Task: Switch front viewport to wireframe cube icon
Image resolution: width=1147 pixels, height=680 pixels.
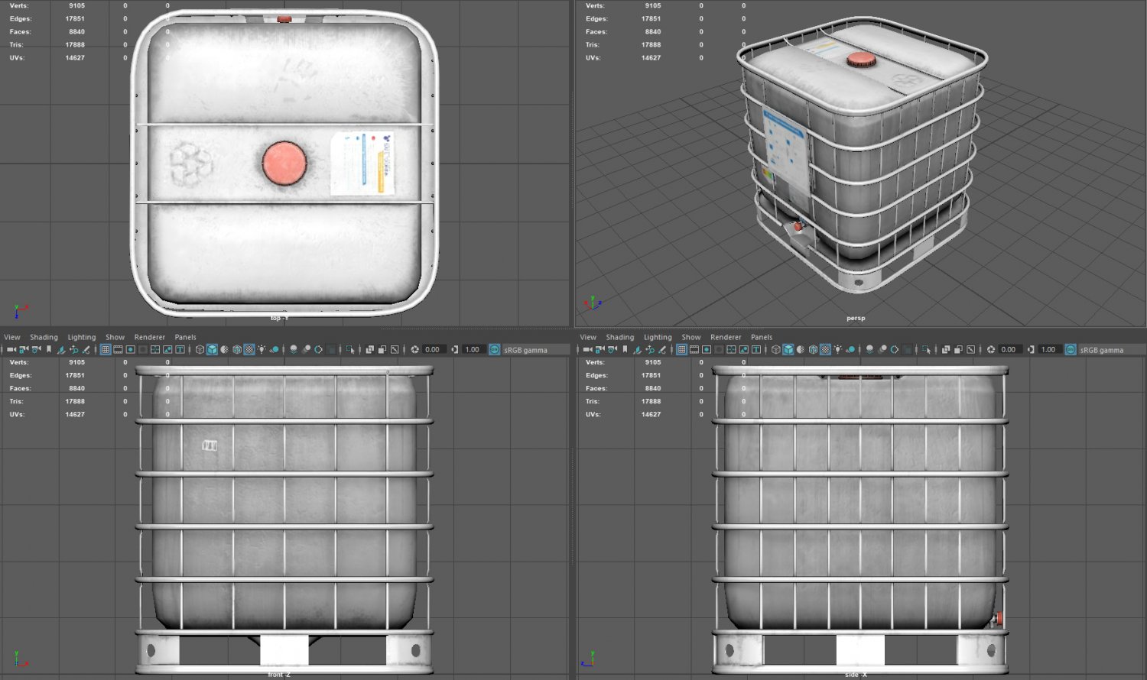Action: coord(200,350)
